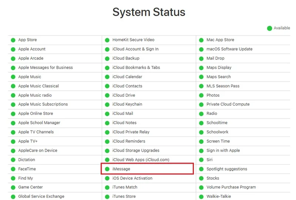The image size is (296, 200).
Task: Click the status dot for iTunes Store
Action: (x=107, y=197)
